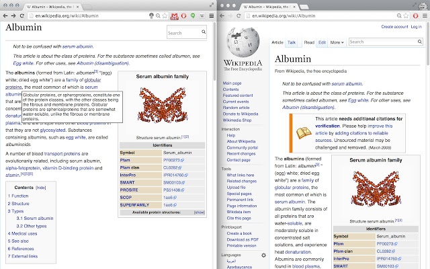Viewport: 430px width, 269px height.
Task: Click Wikipedia globe logo
Action: pos(243,42)
